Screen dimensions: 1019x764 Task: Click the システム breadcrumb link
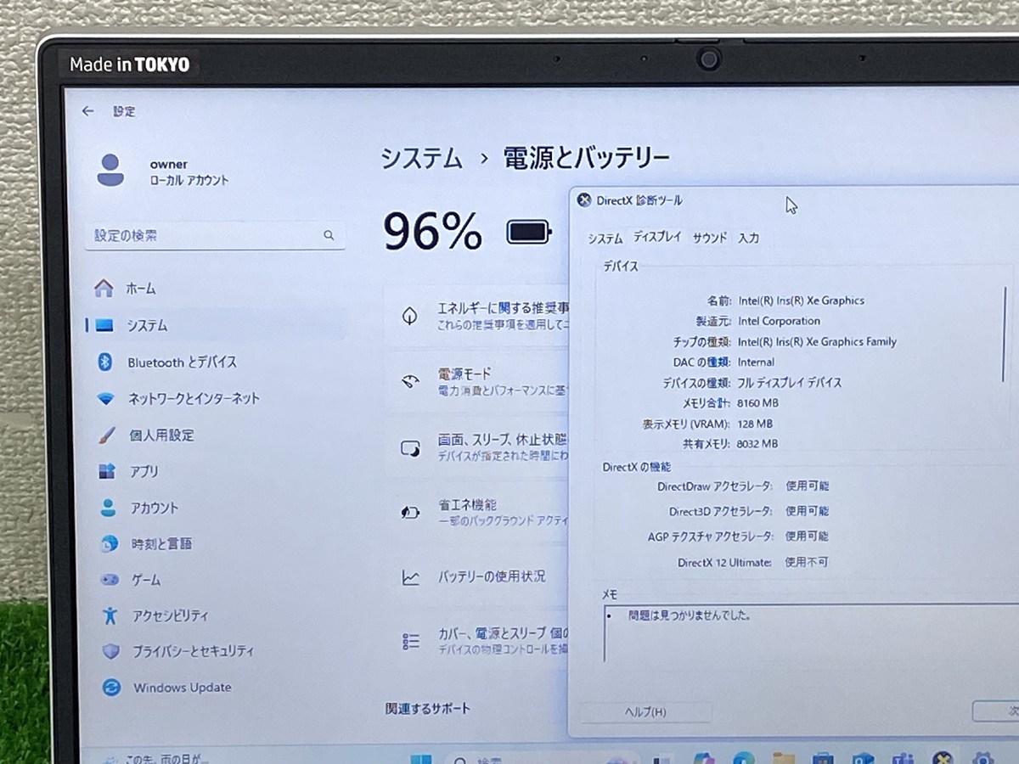(421, 159)
